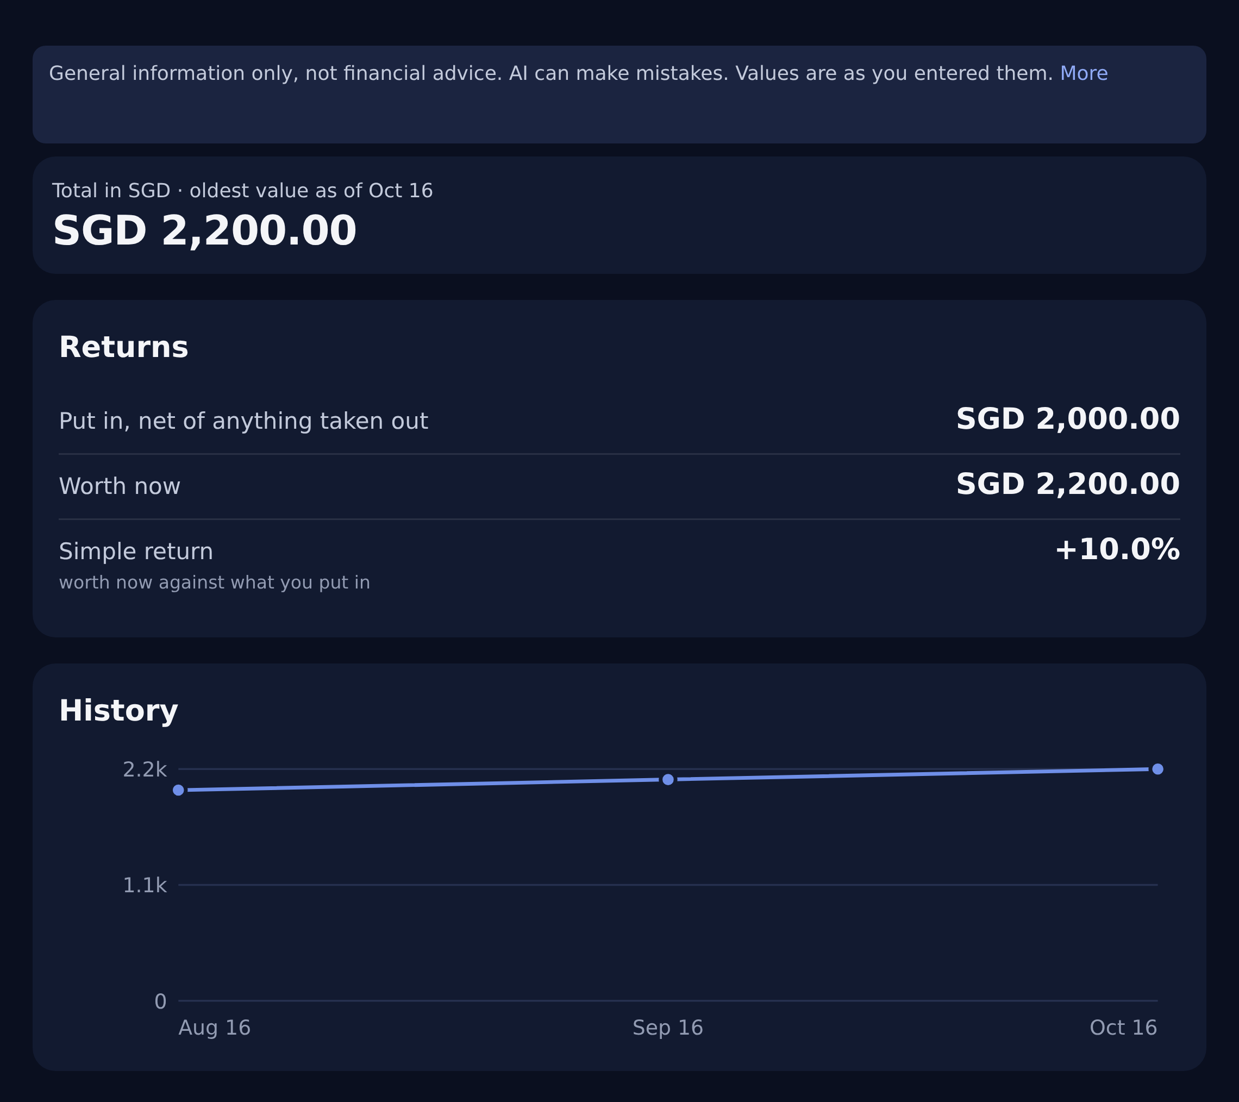
Task: Click the '1.1k' axis label
Action: (144, 886)
